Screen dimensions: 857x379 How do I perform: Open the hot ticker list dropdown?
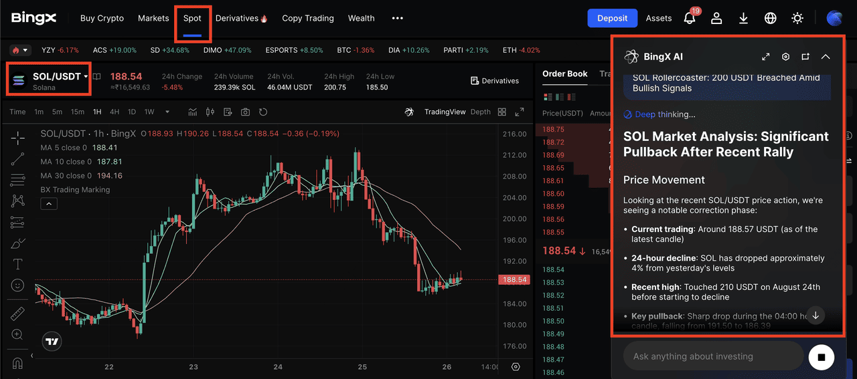(x=20, y=50)
